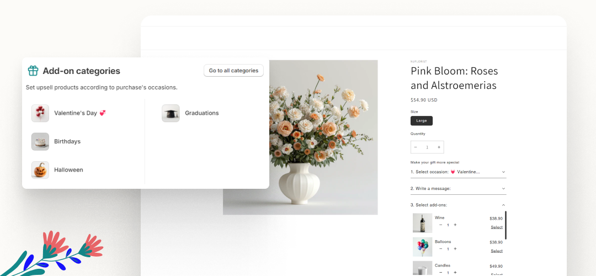Choose the Large size option
Viewport: 596px width, 276px height.
[422, 120]
